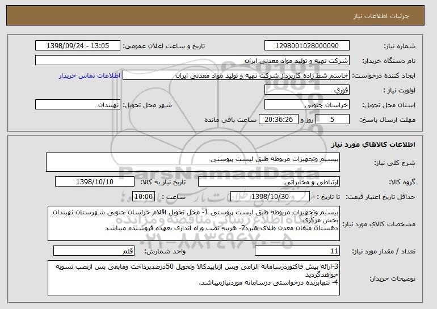Click the label شهر محل تحویل
Image resolution: width=437 pixels, height=309 pixels.
coord(148,105)
